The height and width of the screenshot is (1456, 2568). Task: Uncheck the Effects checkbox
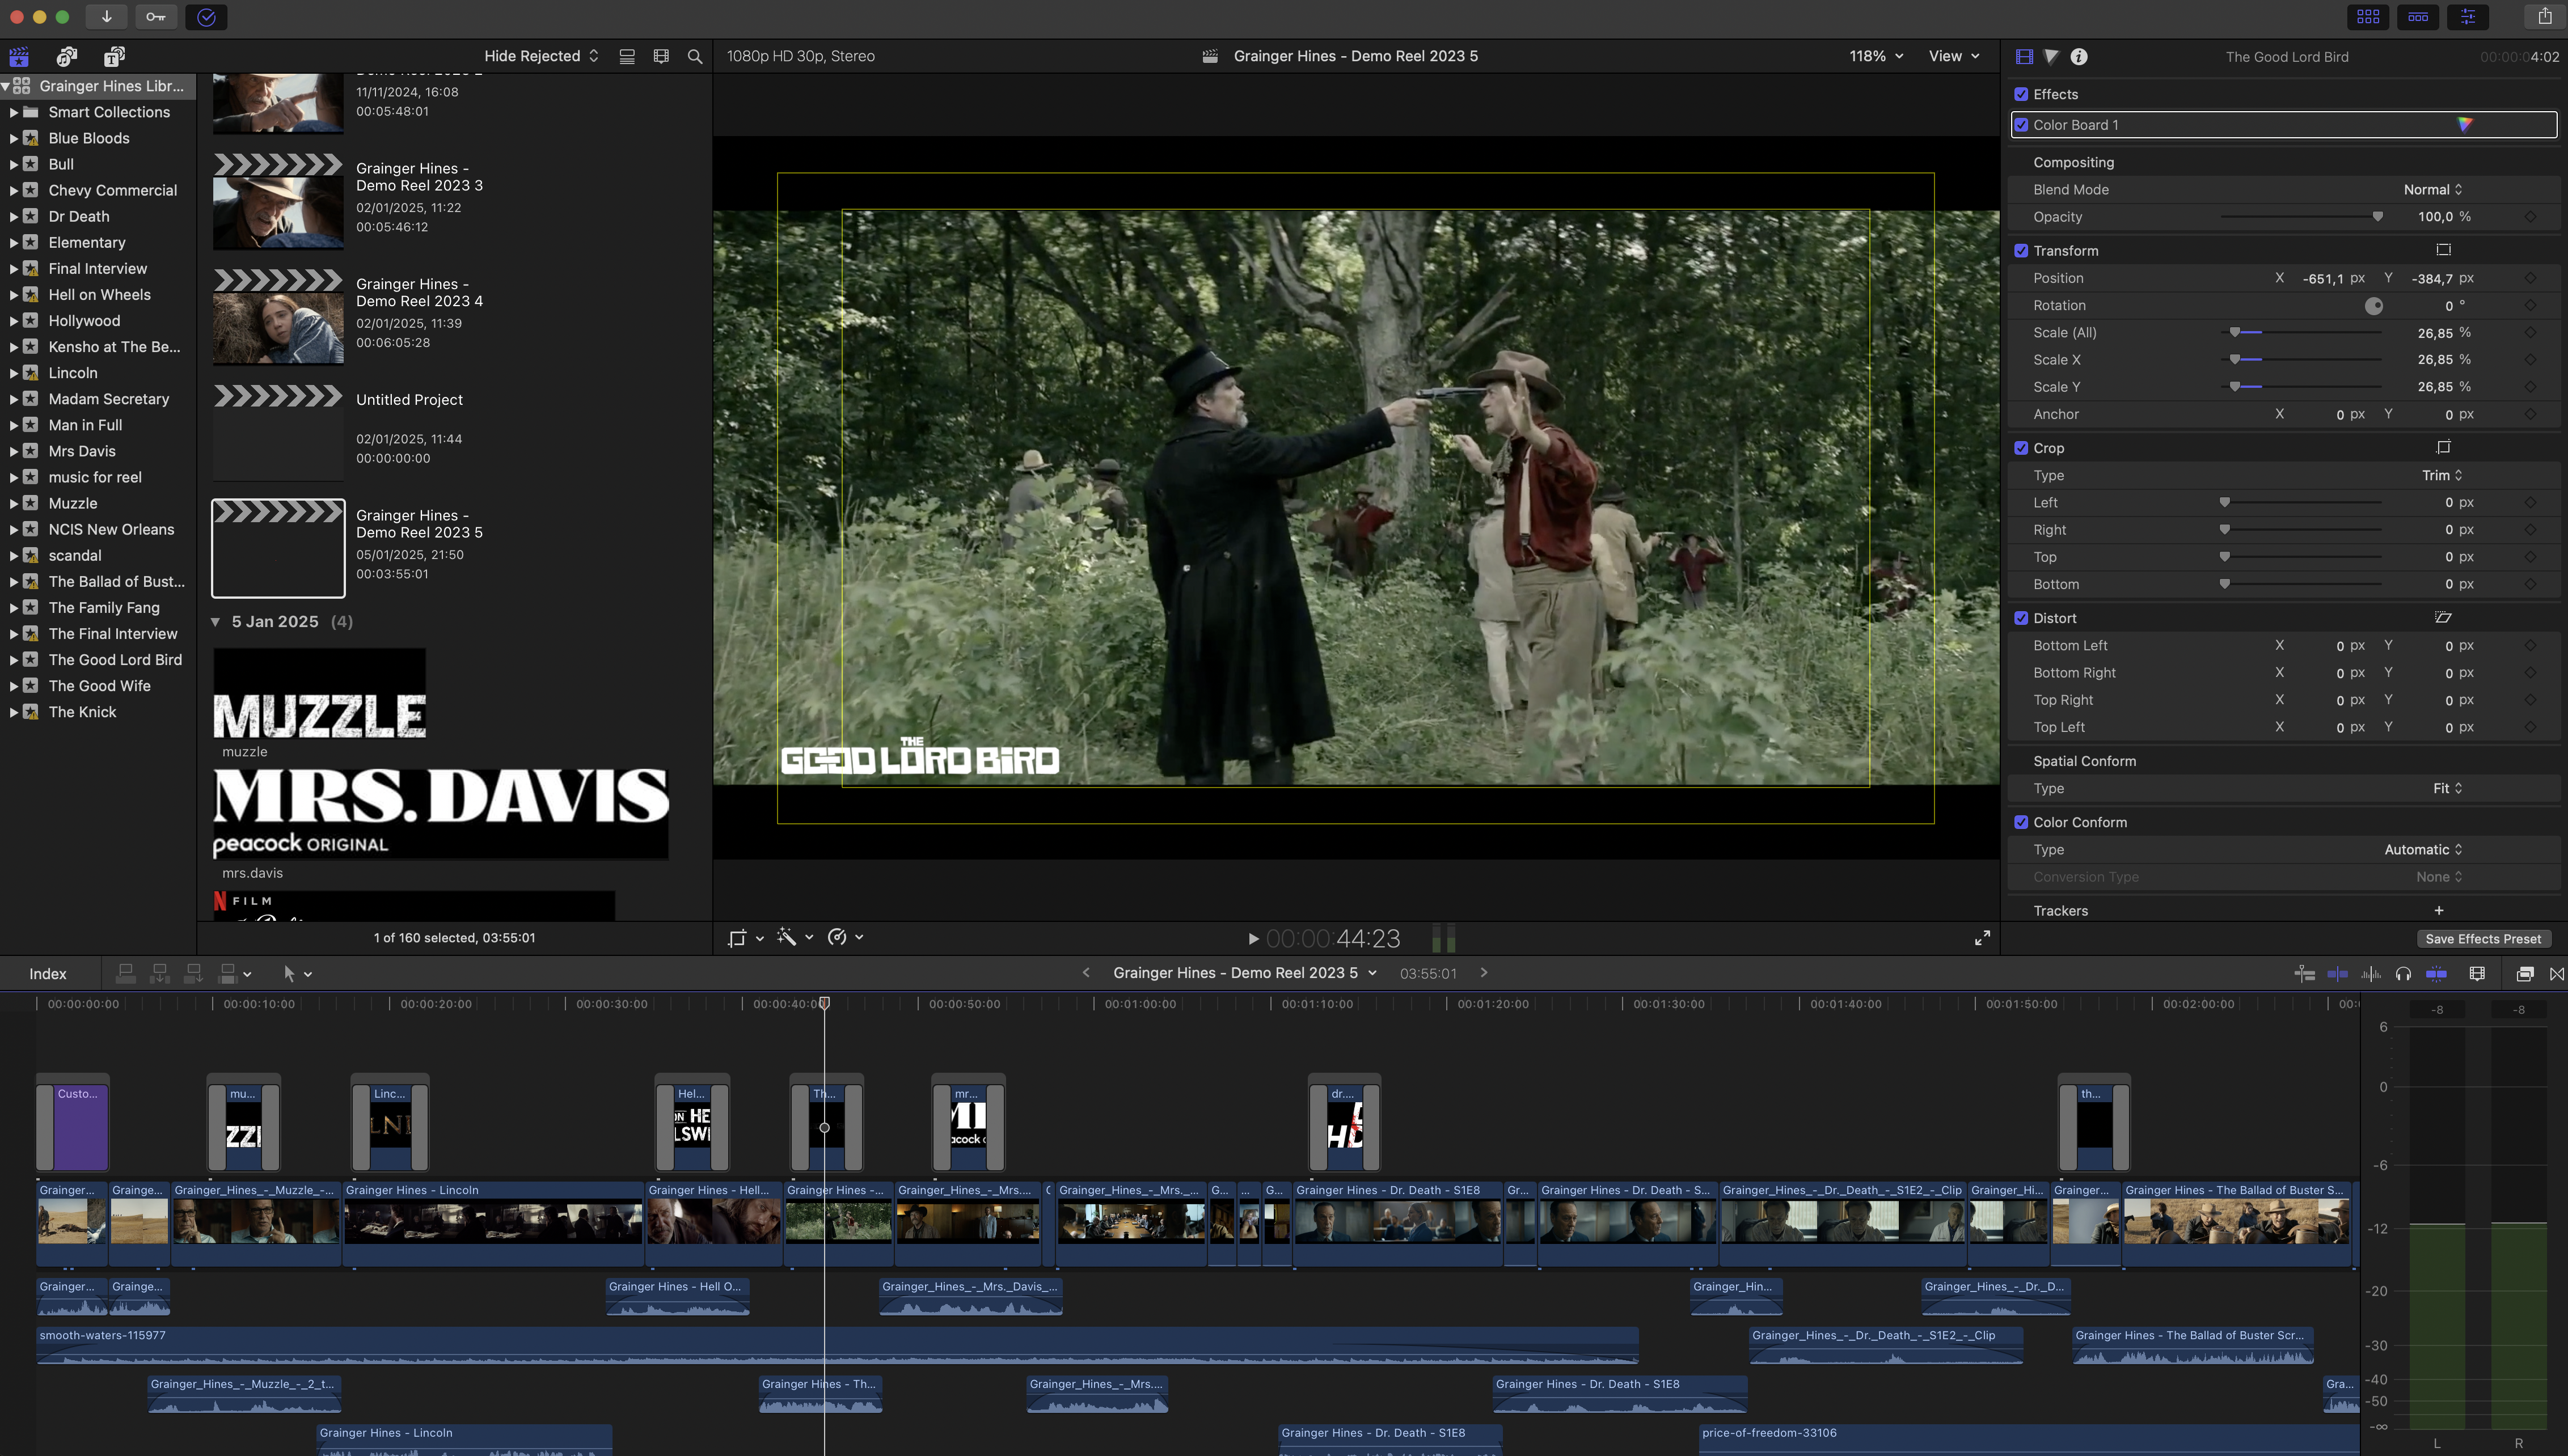2021,94
